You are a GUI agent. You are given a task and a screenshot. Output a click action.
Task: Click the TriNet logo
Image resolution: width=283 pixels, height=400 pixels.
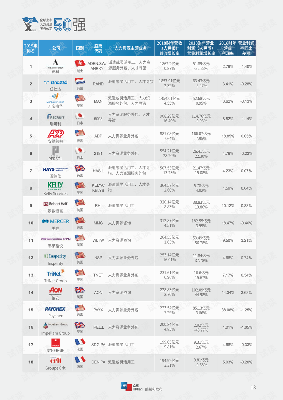[x=55, y=273]
